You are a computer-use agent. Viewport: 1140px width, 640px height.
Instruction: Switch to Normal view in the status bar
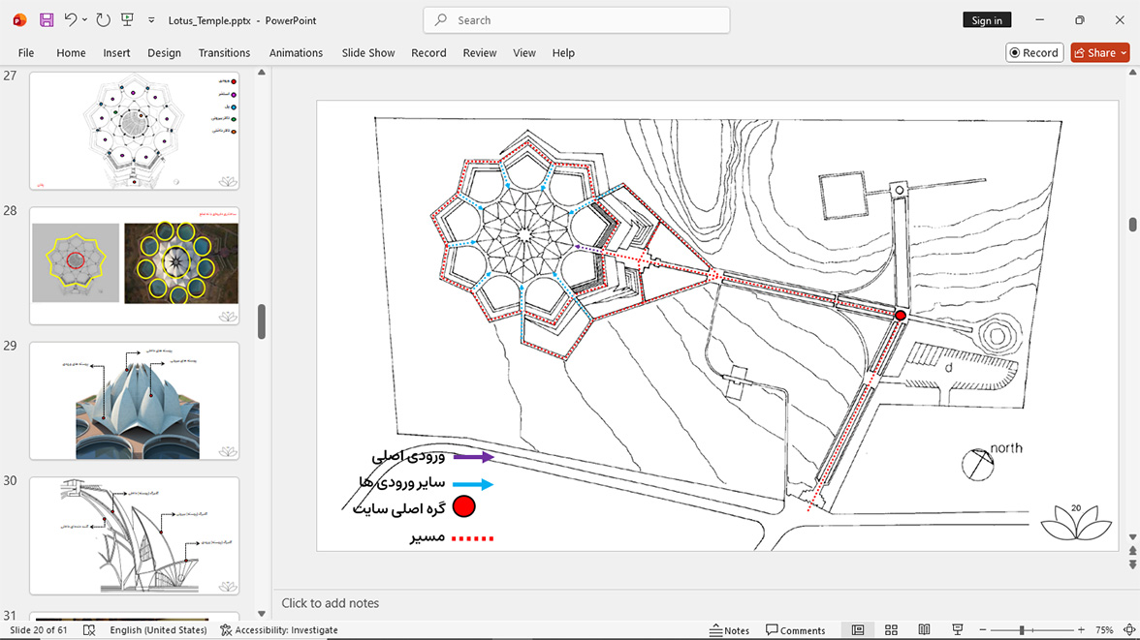tap(858, 629)
